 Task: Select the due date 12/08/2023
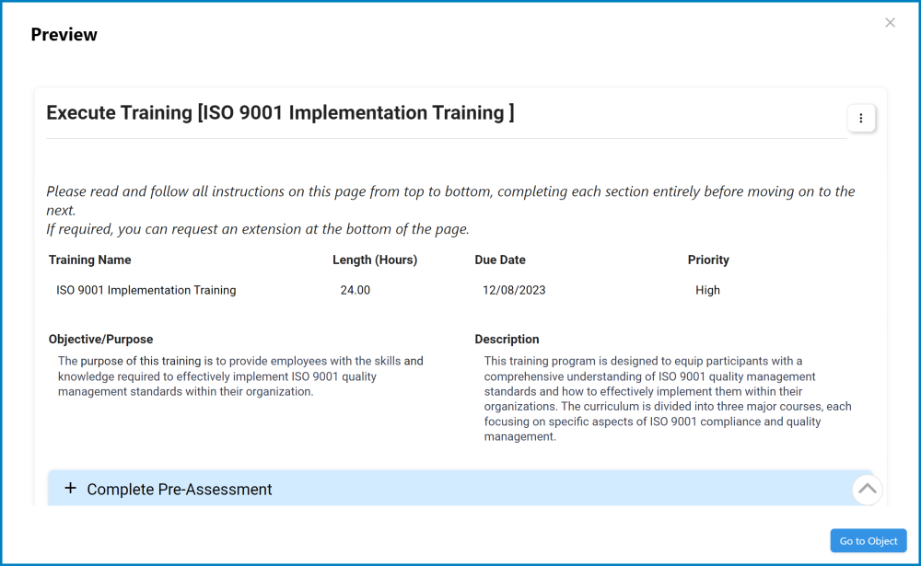[515, 290]
